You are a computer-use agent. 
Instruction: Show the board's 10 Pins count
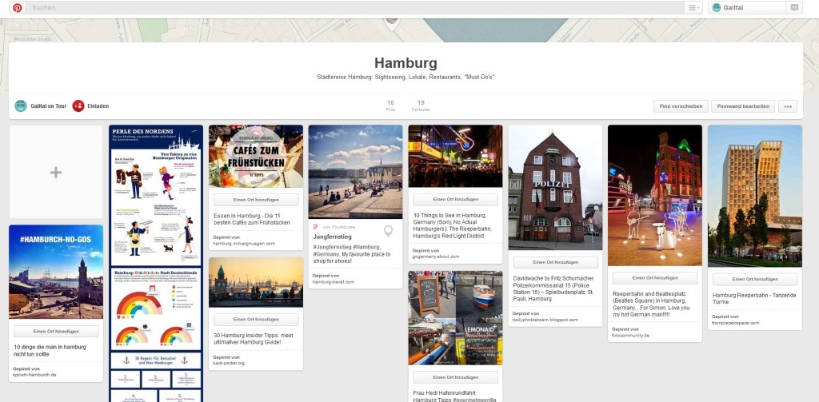coord(390,105)
